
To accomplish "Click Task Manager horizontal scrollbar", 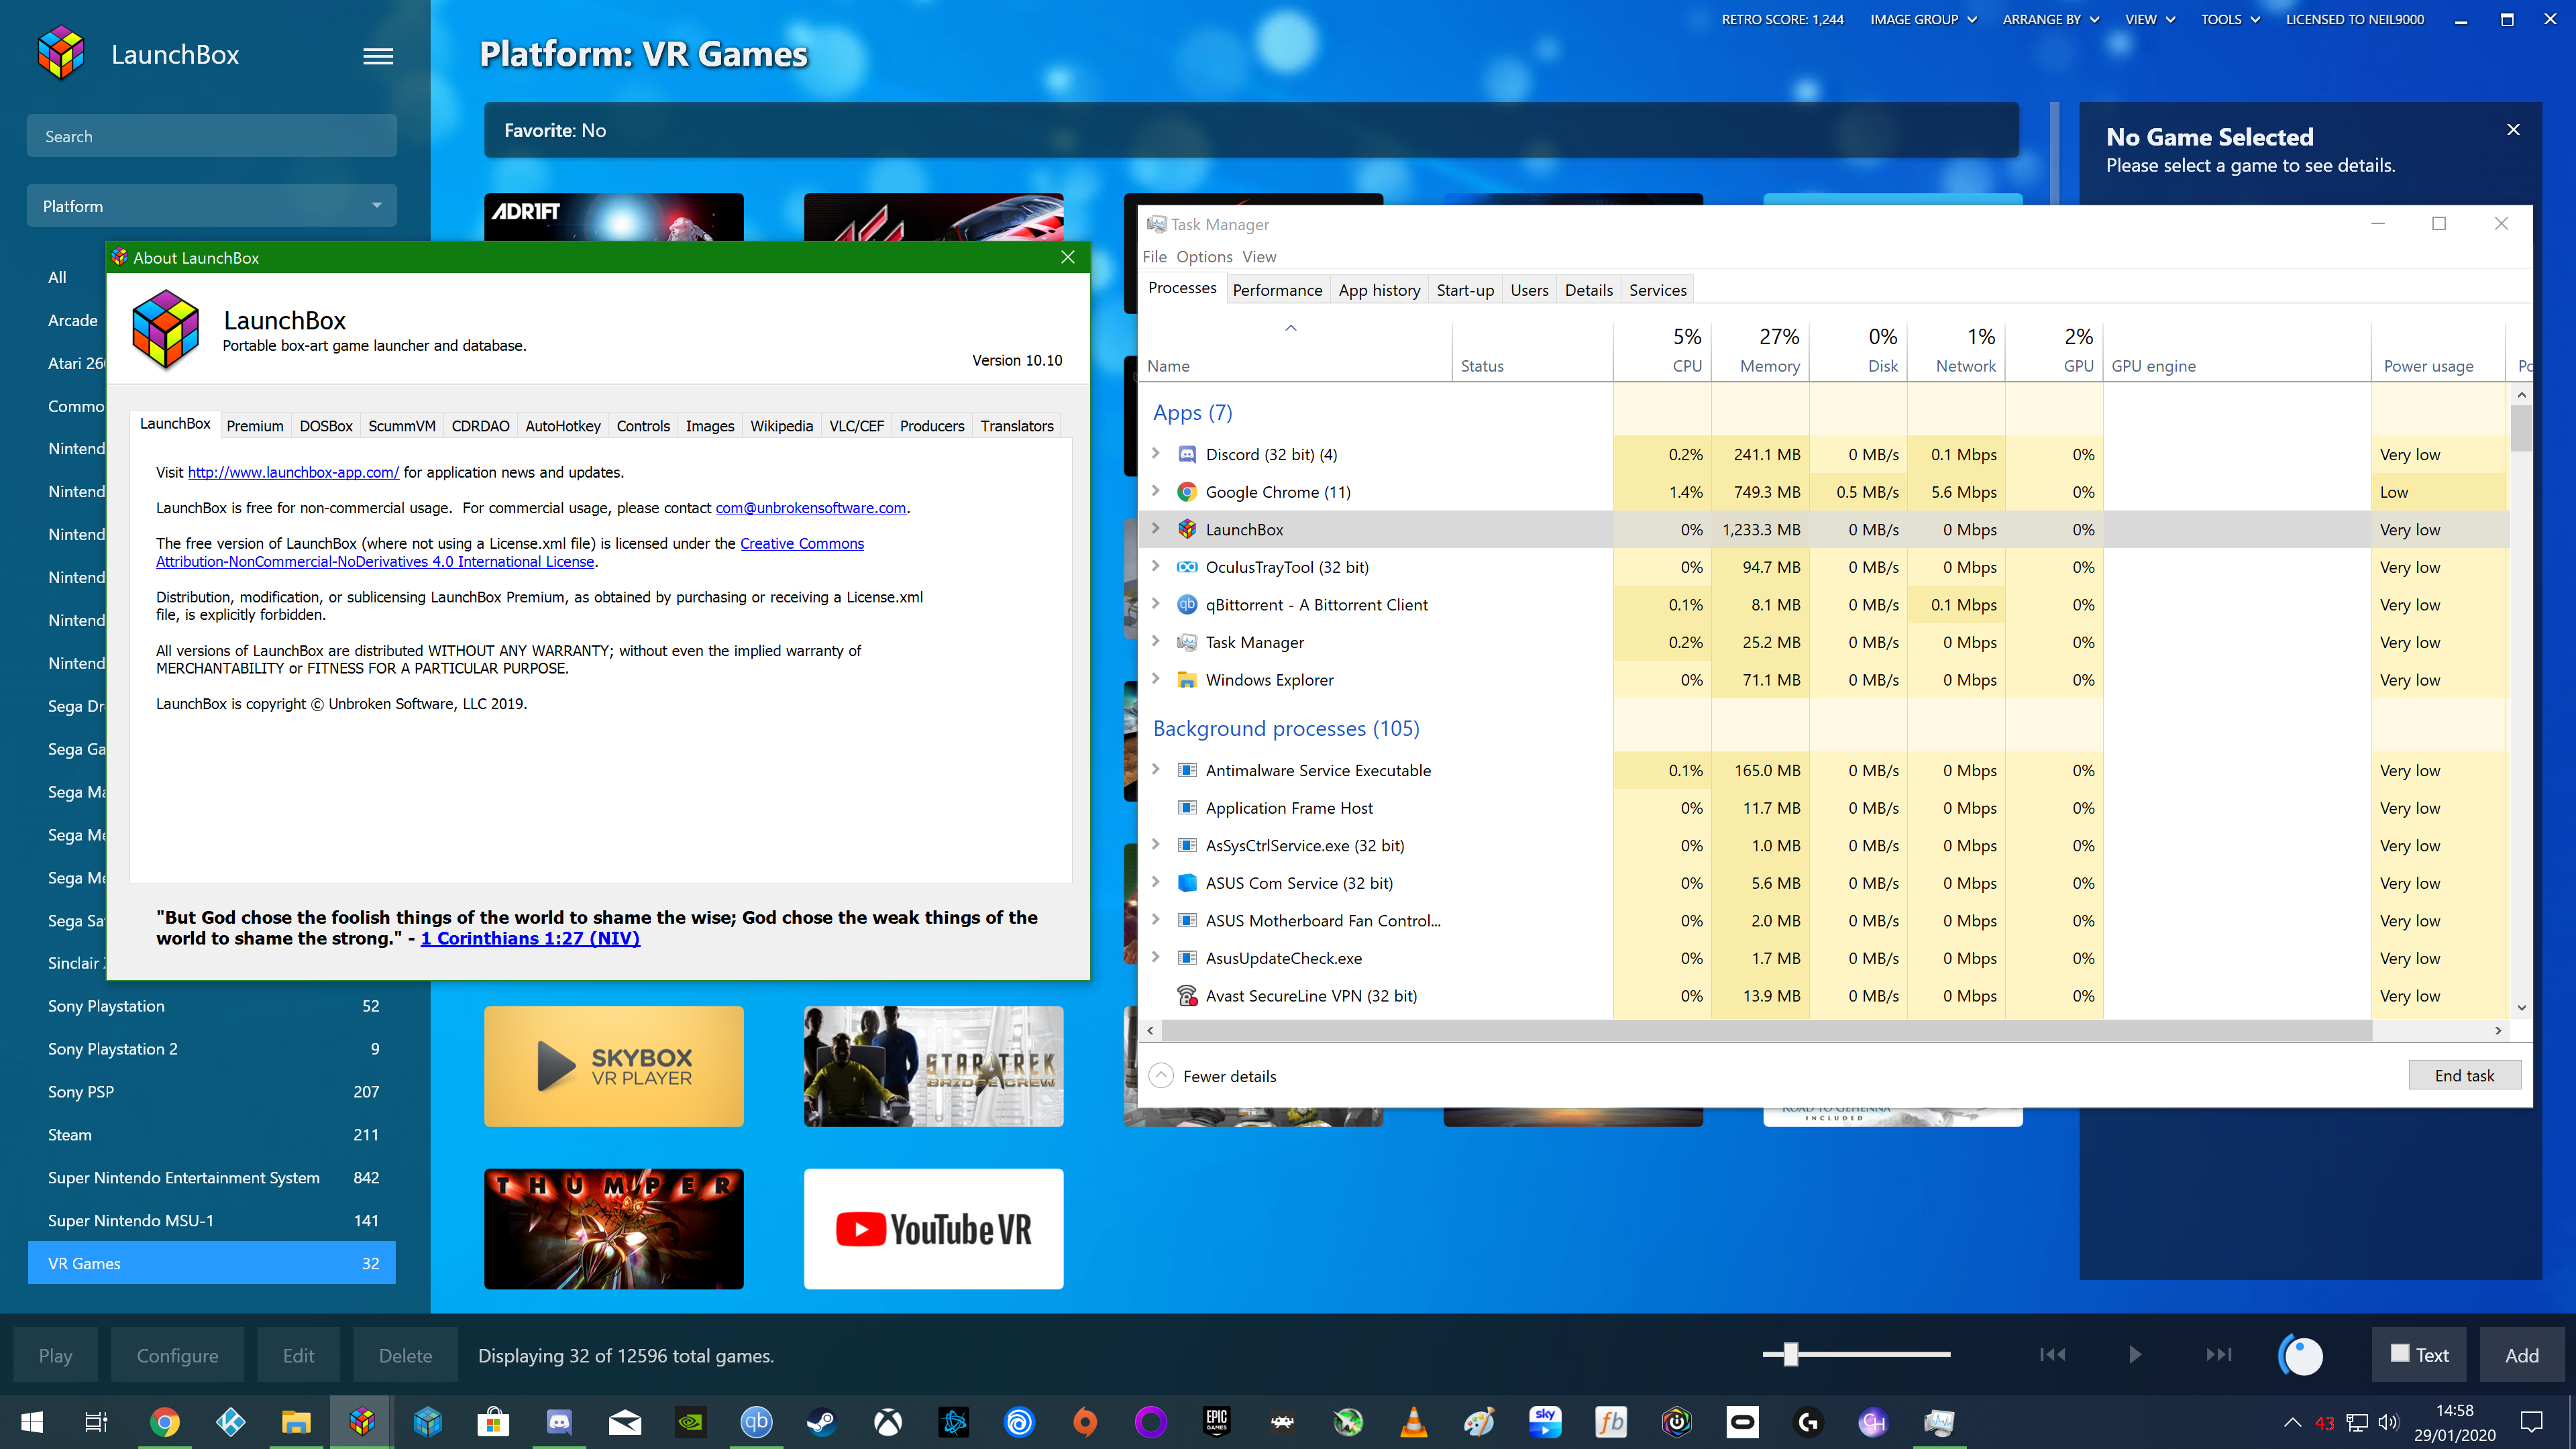I will pos(1766,1030).
